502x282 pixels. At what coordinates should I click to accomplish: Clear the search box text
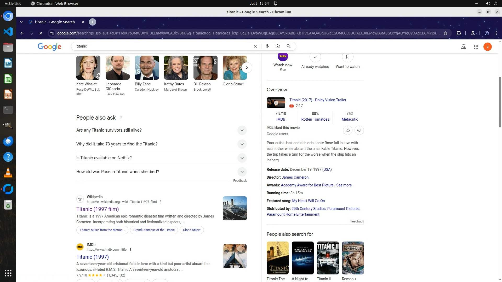tap(255, 46)
